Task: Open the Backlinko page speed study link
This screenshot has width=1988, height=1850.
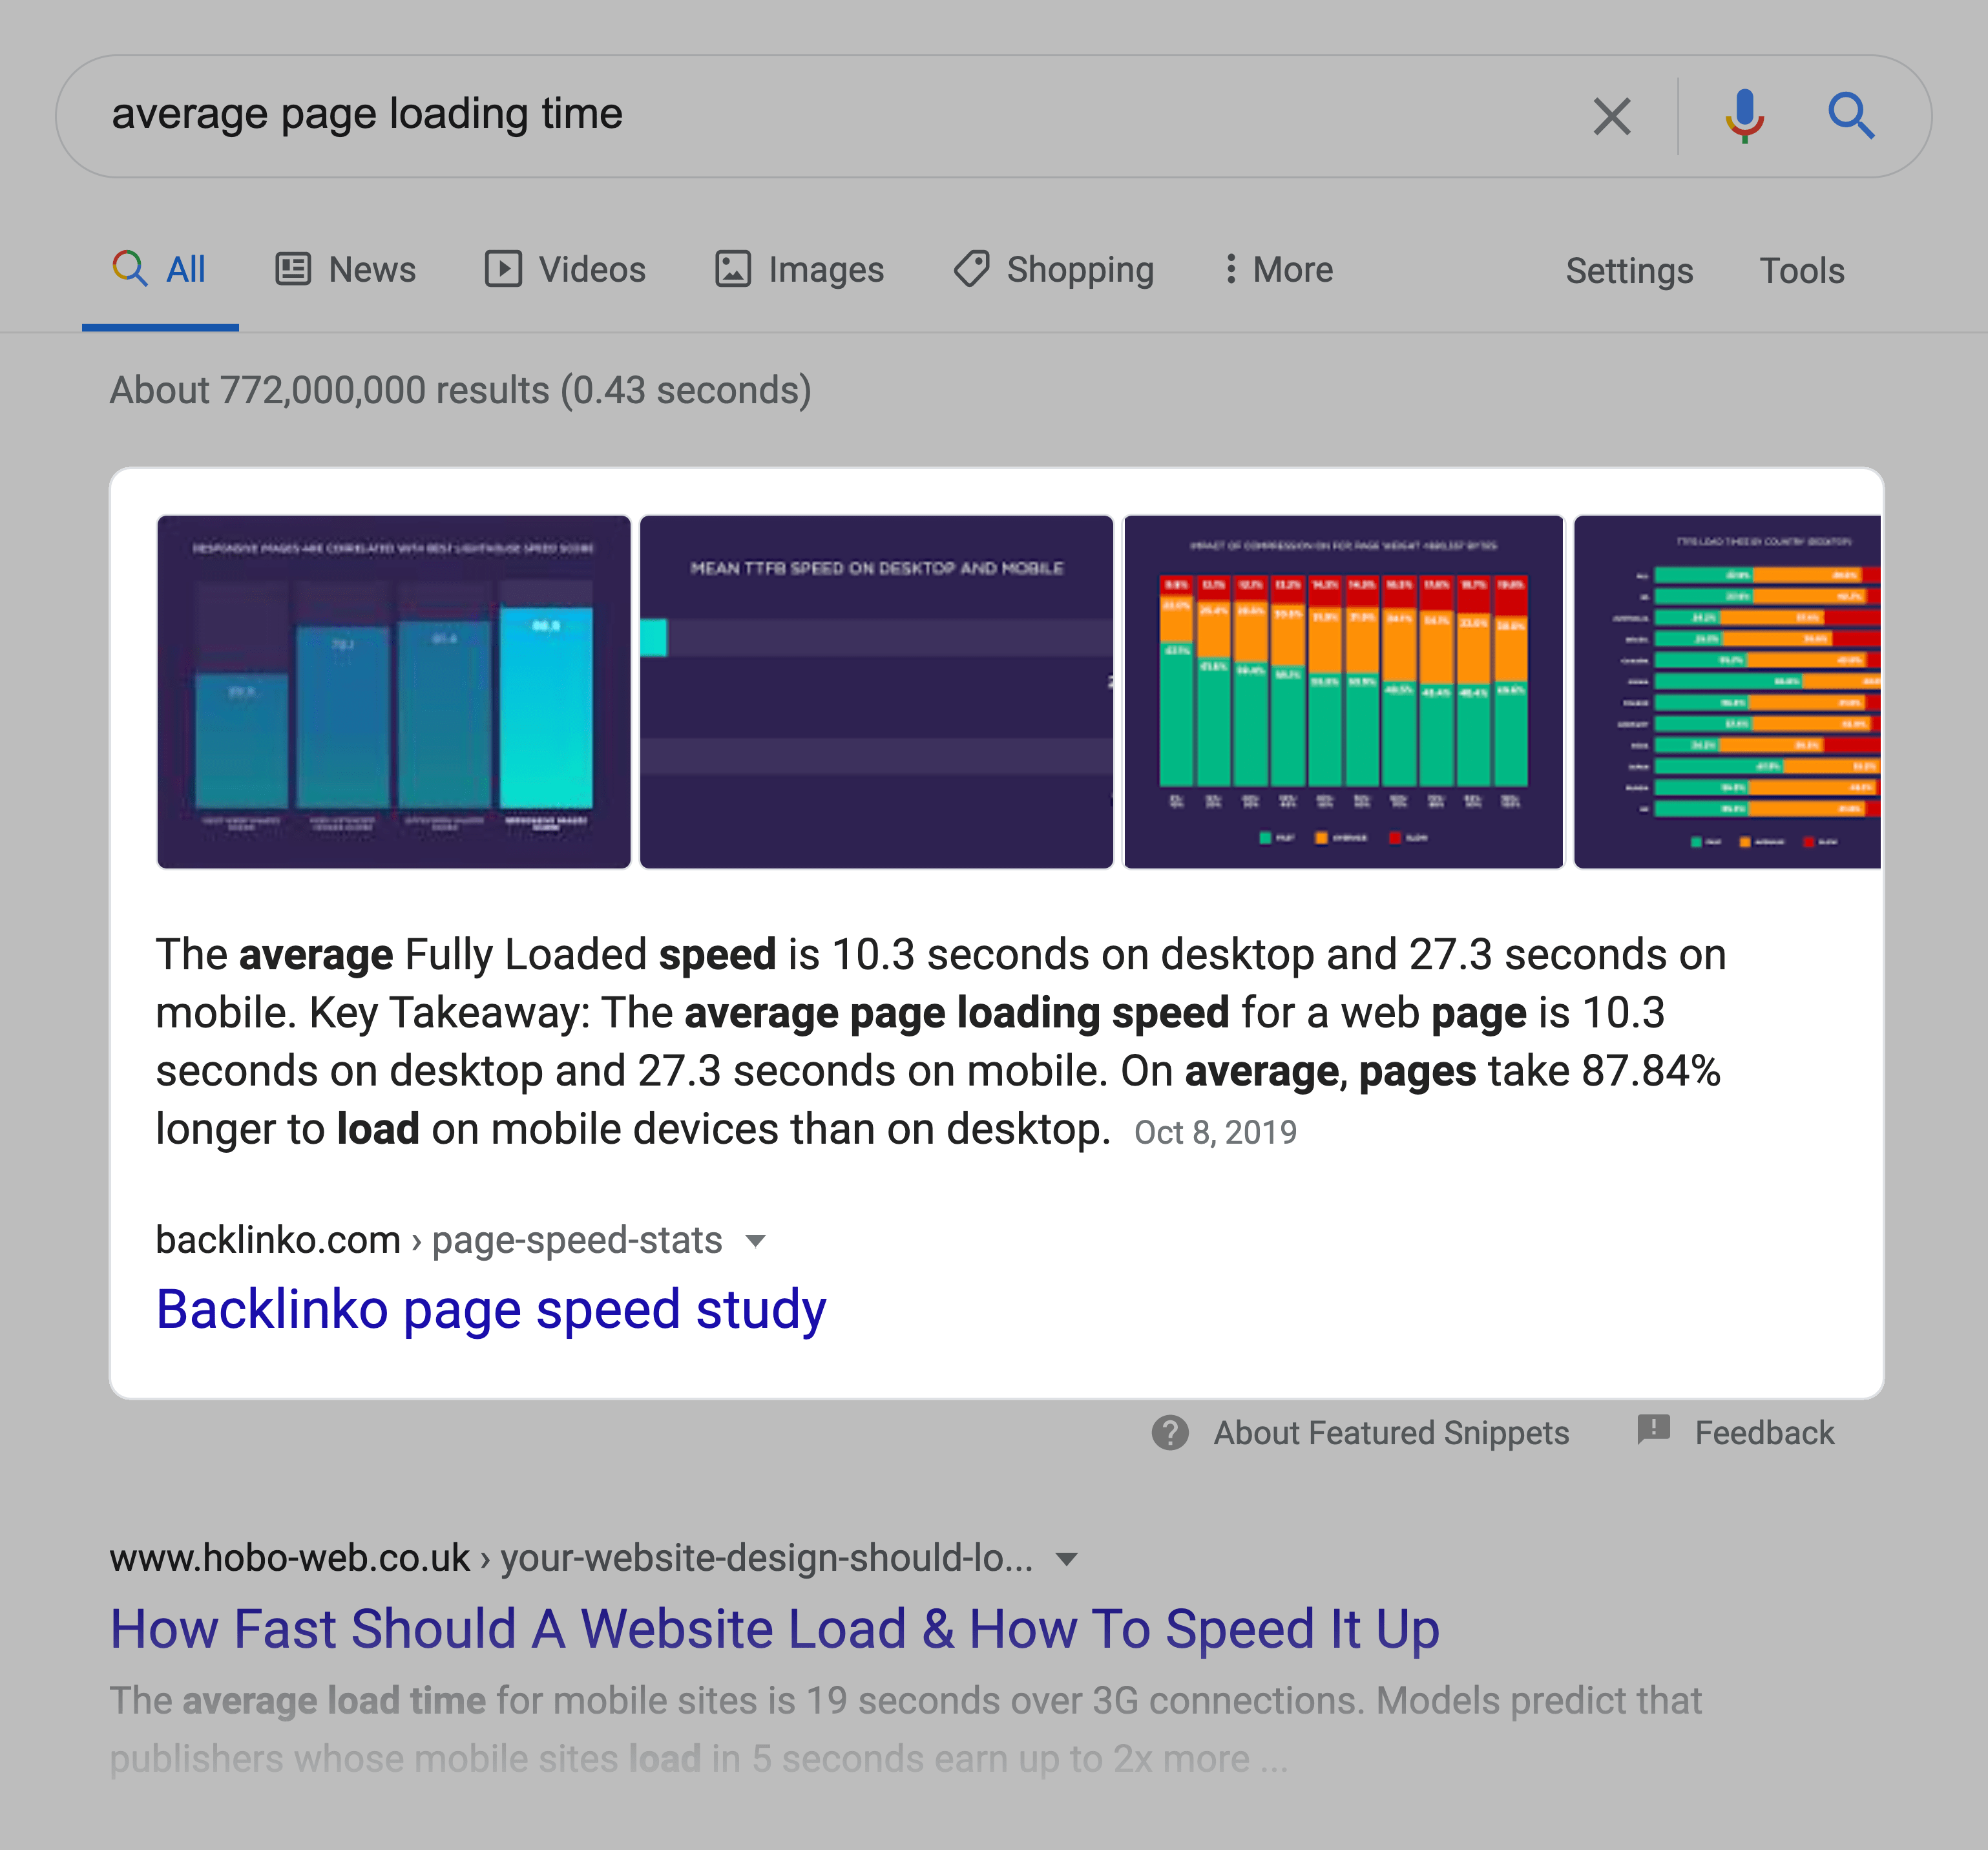Action: [490, 1309]
